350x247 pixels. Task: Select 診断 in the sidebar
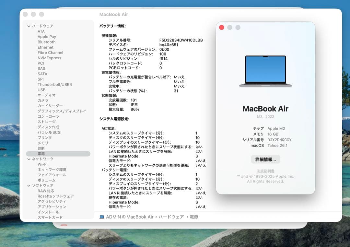(x=41, y=148)
